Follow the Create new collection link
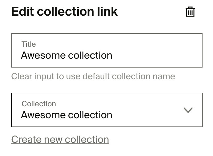This screenshot has height=156, width=213. coord(60,139)
